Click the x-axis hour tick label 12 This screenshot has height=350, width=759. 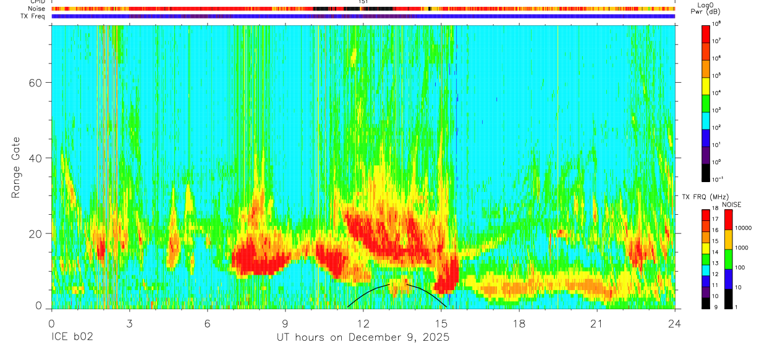click(363, 323)
